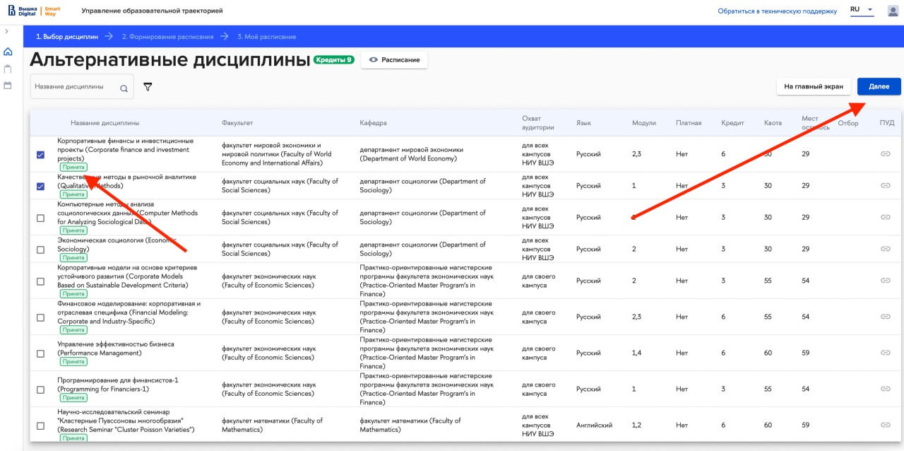Open the calendar sidebar icon
The height and width of the screenshot is (451, 904).
point(8,85)
